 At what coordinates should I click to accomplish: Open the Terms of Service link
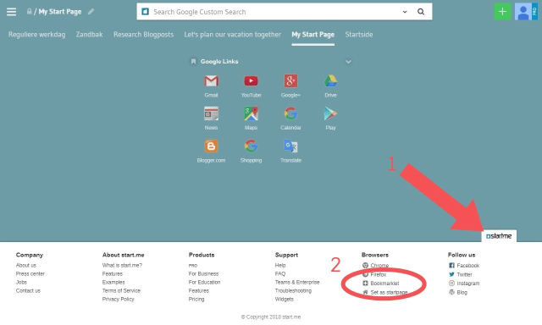click(121, 291)
